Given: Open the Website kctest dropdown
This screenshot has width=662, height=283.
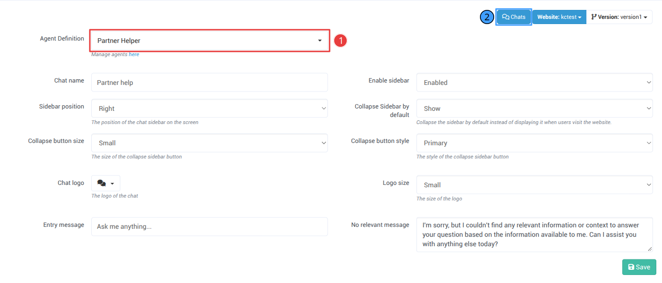Looking at the screenshot, I should (559, 17).
